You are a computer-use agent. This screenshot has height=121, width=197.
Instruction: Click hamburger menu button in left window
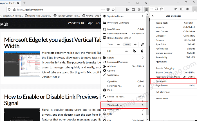[x=146, y=10]
